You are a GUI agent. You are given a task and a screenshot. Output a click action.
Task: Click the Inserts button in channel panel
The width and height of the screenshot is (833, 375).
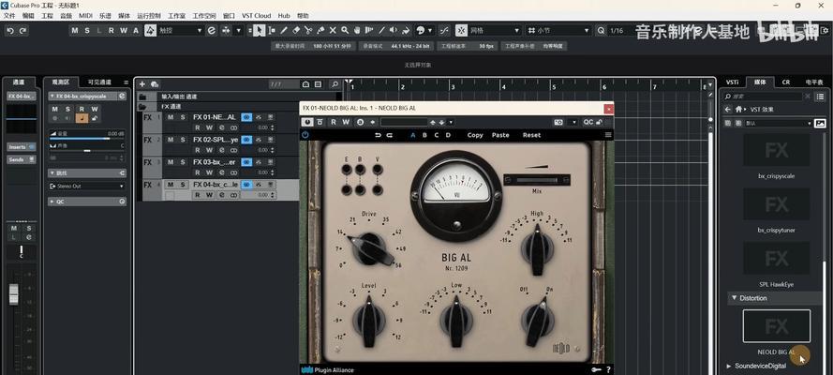[x=22, y=146]
